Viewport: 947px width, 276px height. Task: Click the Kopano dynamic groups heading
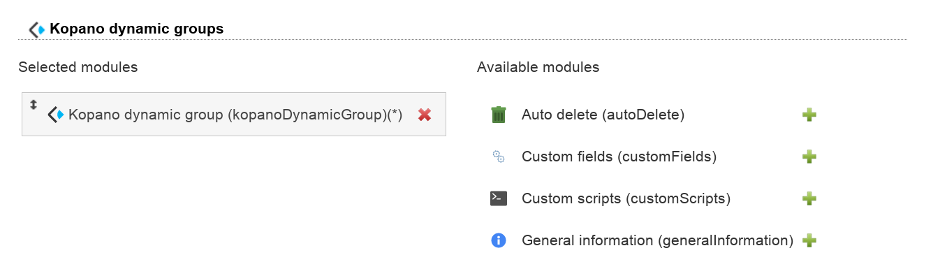tap(137, 29)
